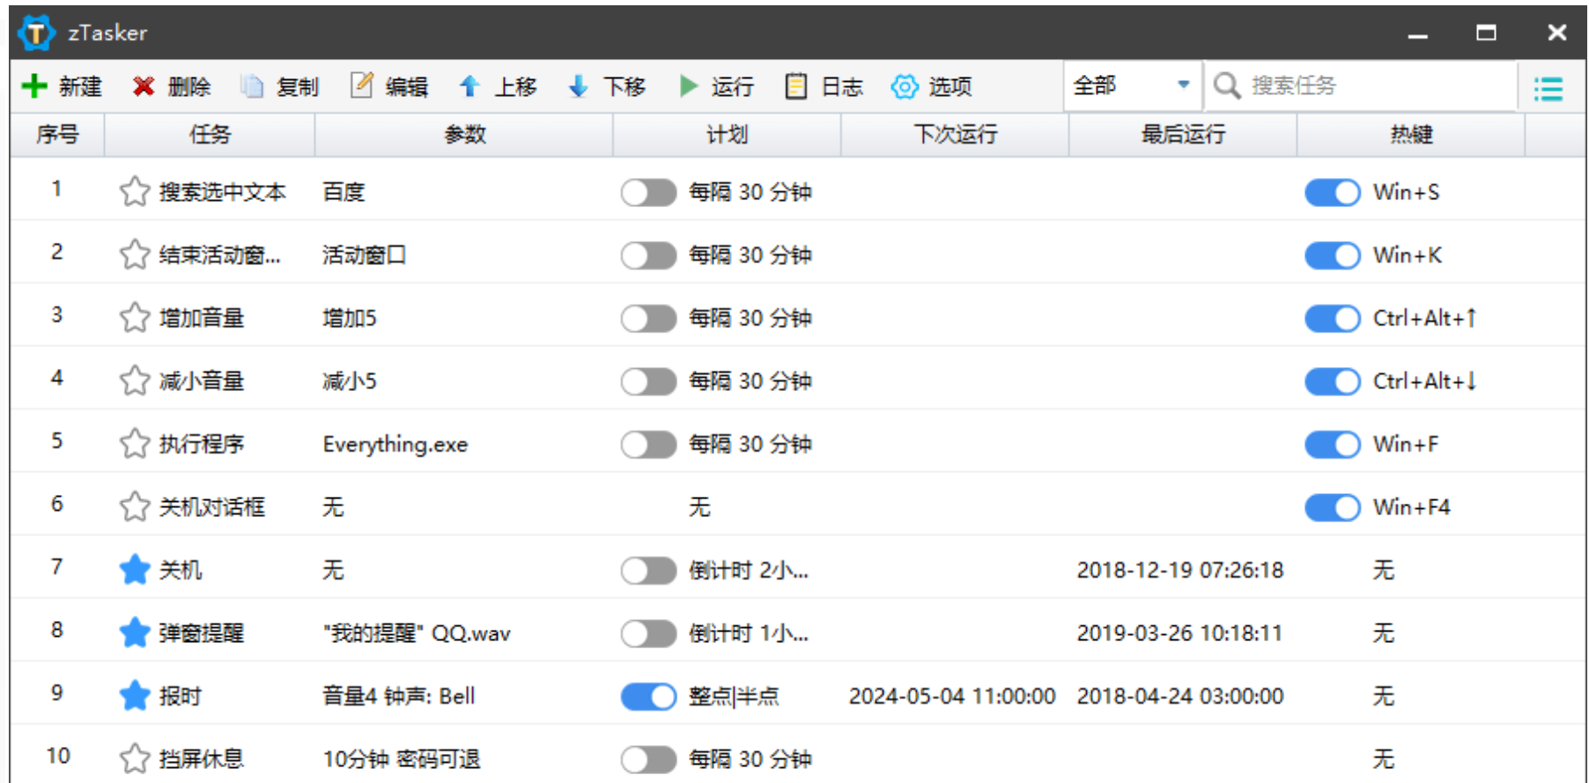Sort by 序号 column header
The width and height of the screenshot is (1589, 783).
(57, 135)
